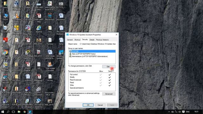The height and width of the screenshot is (114, 203).
Task: Select the e-office document icon
Action: pyautogui.click(x=28, y=78)
